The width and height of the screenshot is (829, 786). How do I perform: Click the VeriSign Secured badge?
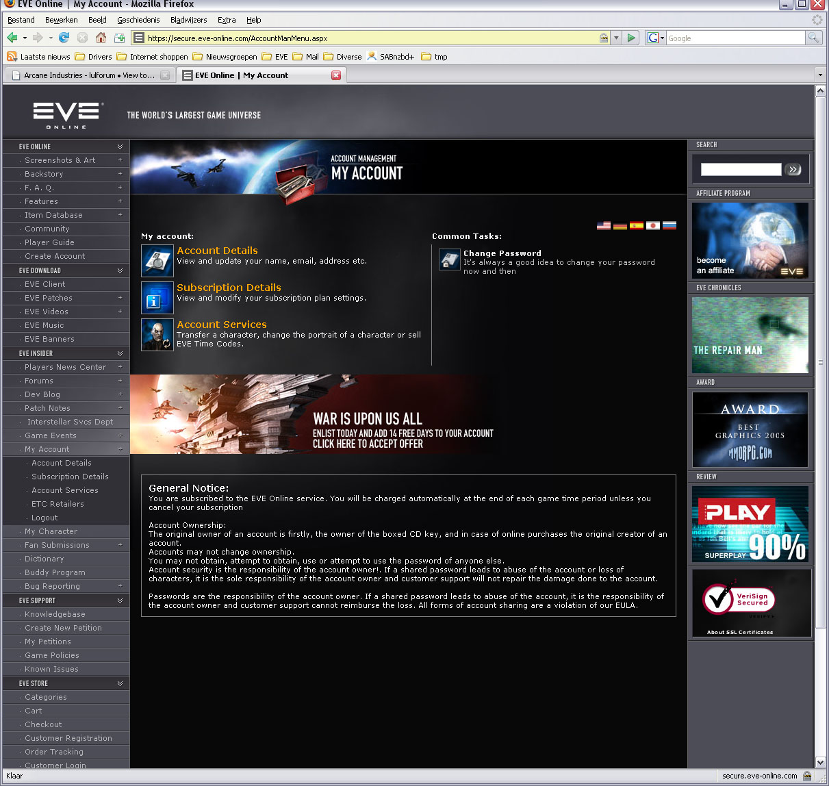750,603
